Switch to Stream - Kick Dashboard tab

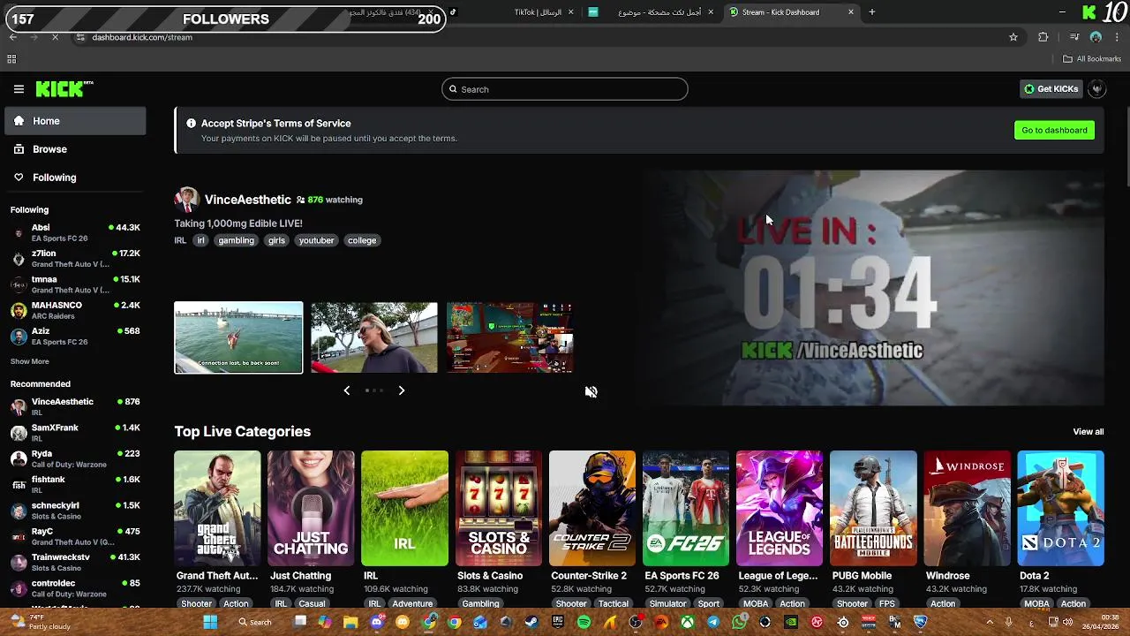coord(790,12)
